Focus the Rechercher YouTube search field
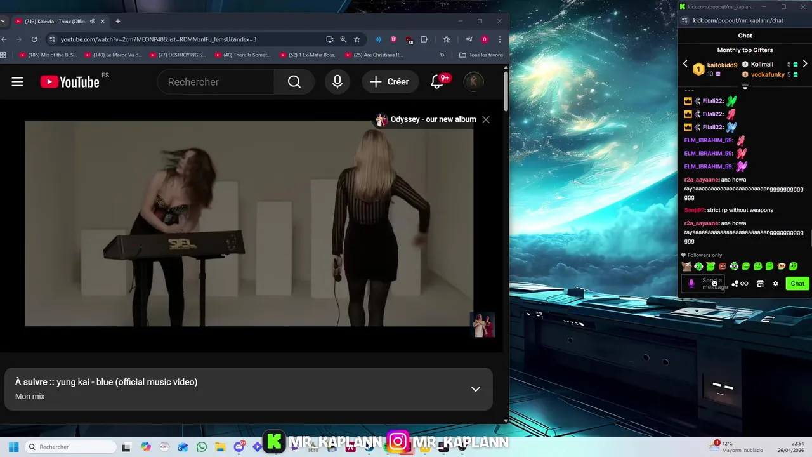Screen dimensions: 812x457 click(216, 82)
